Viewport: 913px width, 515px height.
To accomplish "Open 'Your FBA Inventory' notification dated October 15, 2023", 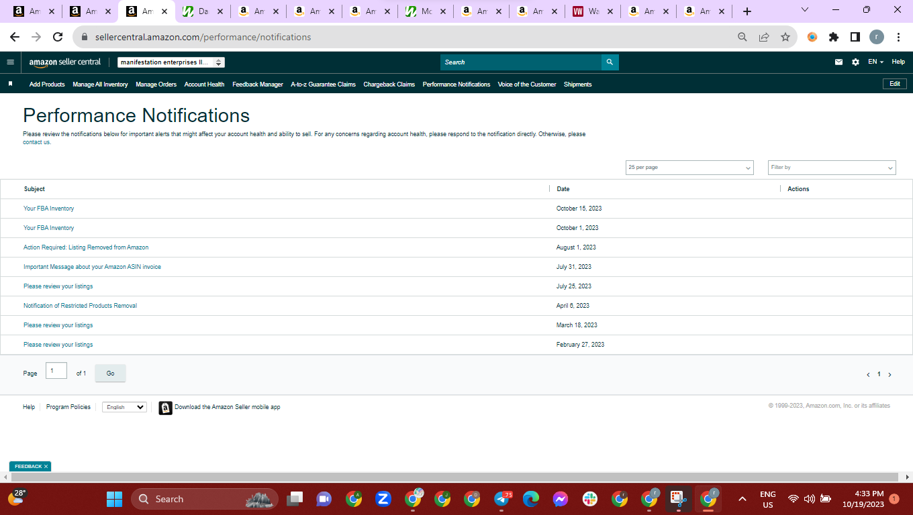I will (x=49, y=209).
